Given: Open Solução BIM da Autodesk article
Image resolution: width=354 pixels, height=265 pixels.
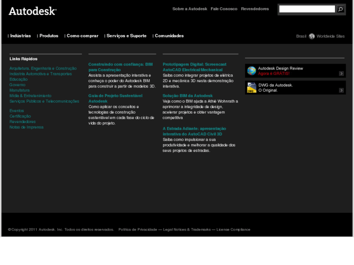Looking at the screenshot, I should [187, 96].
